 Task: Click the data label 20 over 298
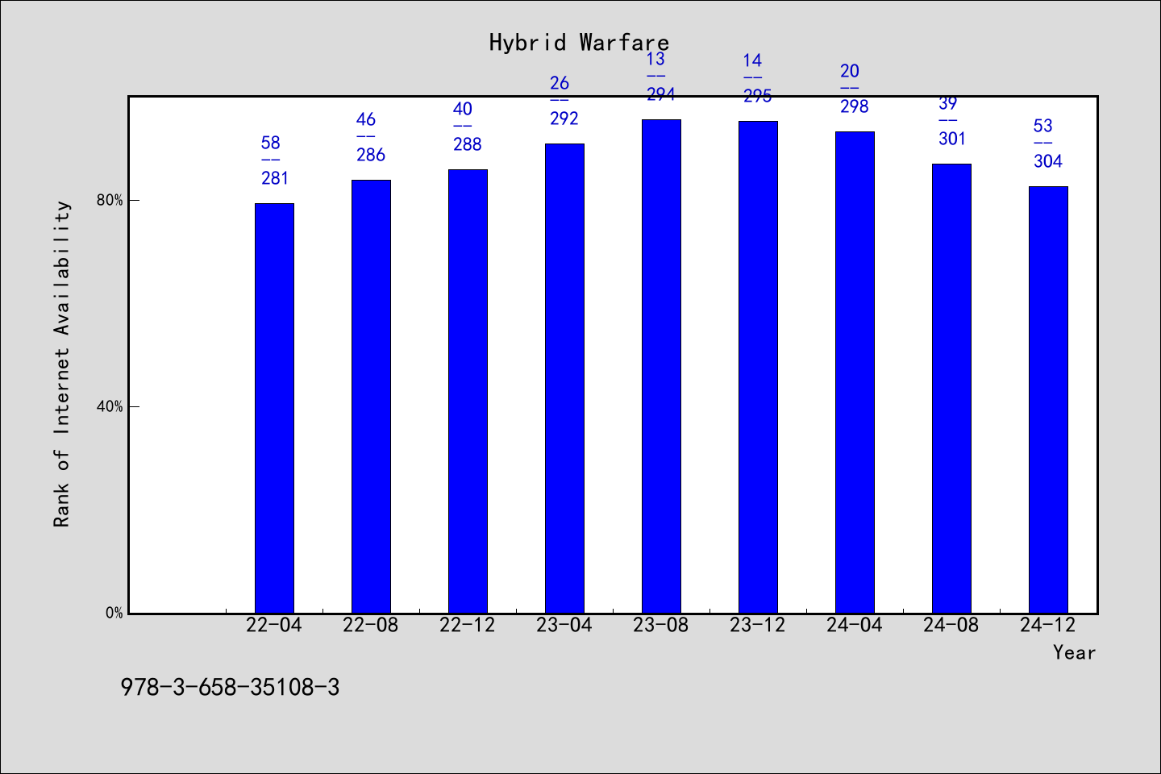click(x=855, y=89)
